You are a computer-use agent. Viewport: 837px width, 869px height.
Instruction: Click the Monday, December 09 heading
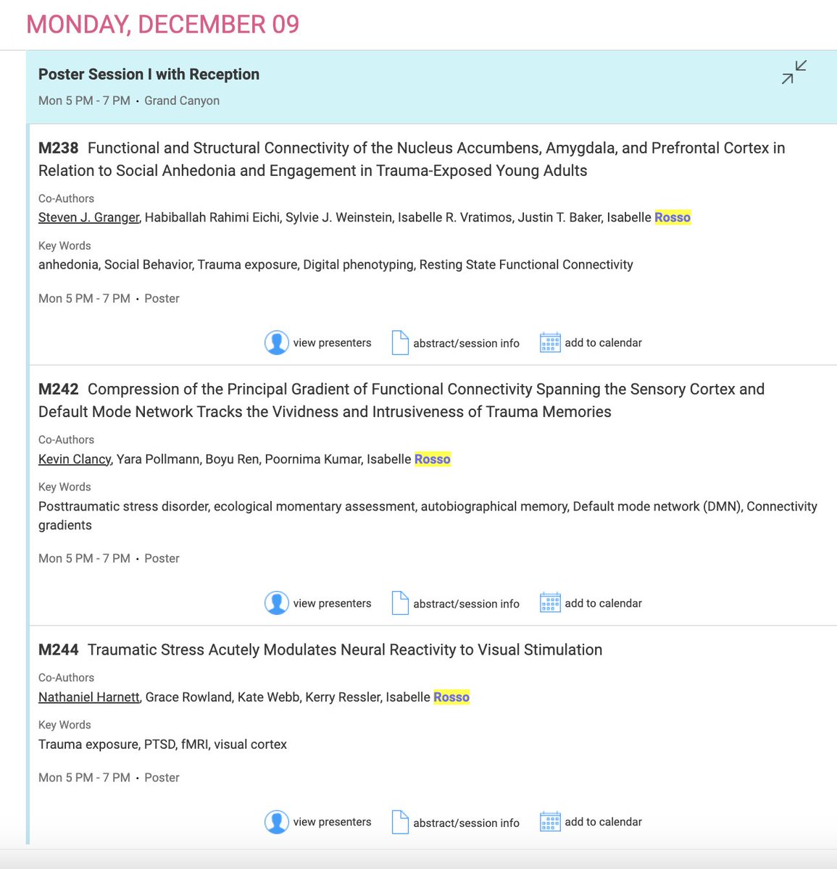[163, 24]
